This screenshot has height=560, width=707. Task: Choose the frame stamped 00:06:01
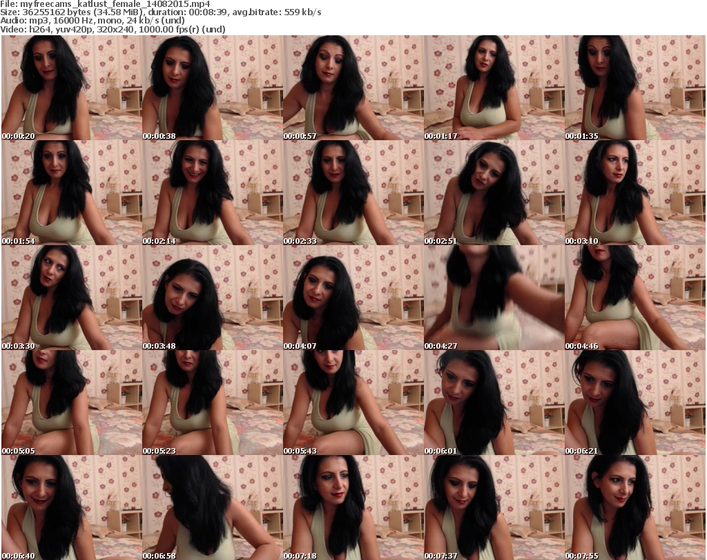coord(494,403)
